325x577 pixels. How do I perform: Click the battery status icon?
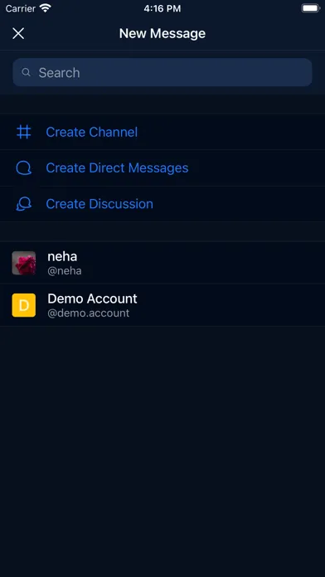(x=310, y=8)
